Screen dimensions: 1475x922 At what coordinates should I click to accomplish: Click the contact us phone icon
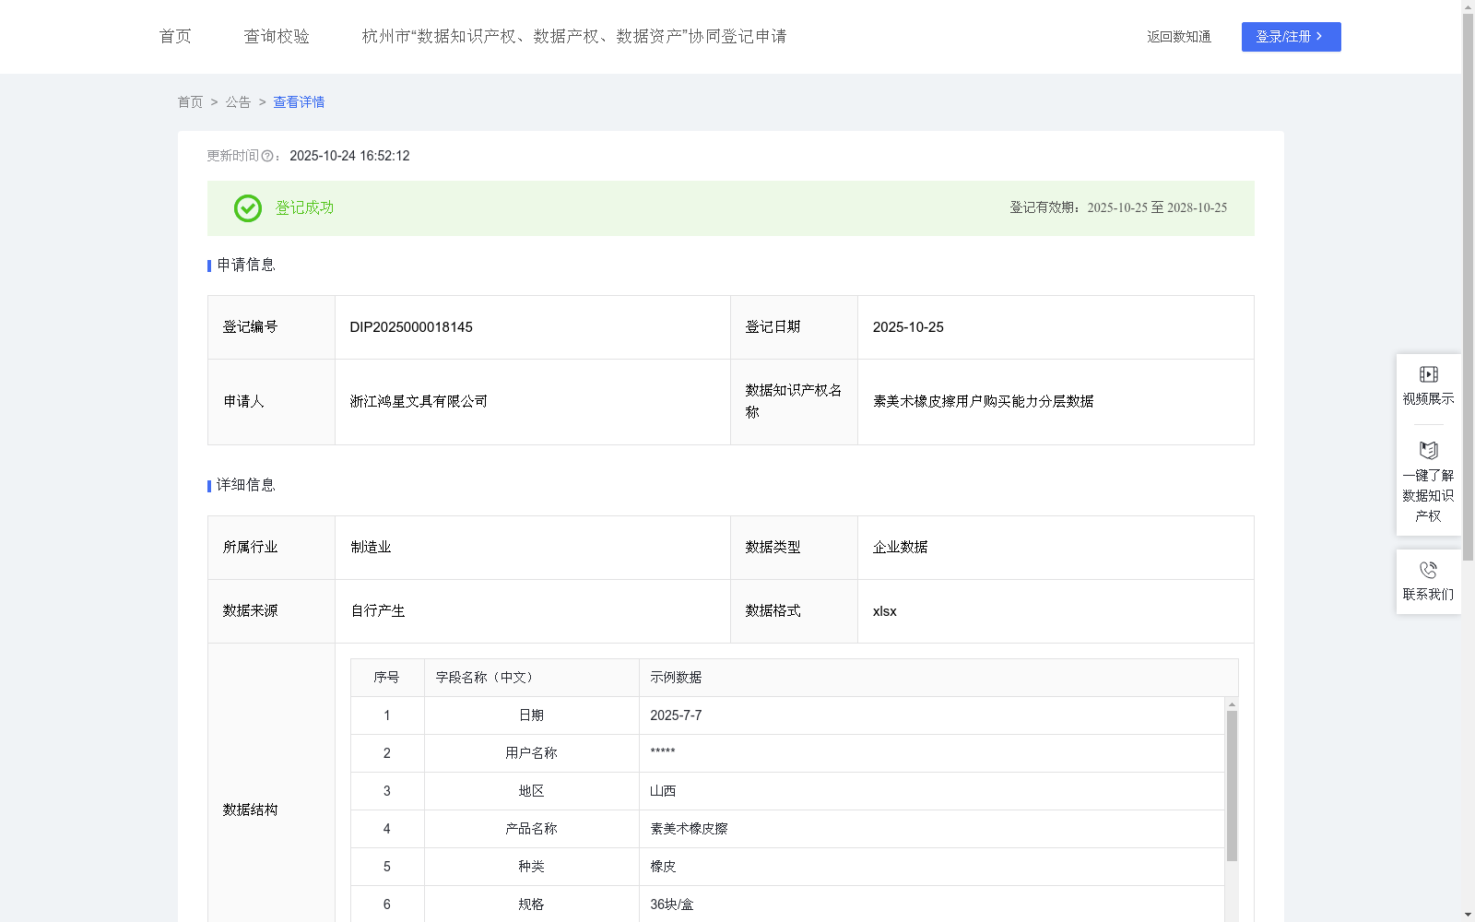point(1428,570)
